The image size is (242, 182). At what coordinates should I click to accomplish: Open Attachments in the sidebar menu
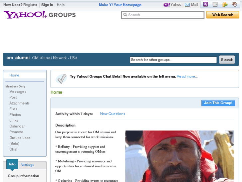pyautogui.click(x=19, y=103)
